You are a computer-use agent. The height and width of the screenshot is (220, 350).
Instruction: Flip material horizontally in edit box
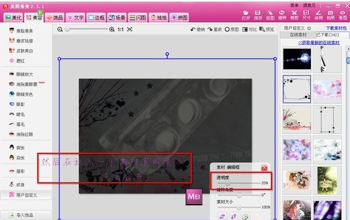[x=222, y=216]
